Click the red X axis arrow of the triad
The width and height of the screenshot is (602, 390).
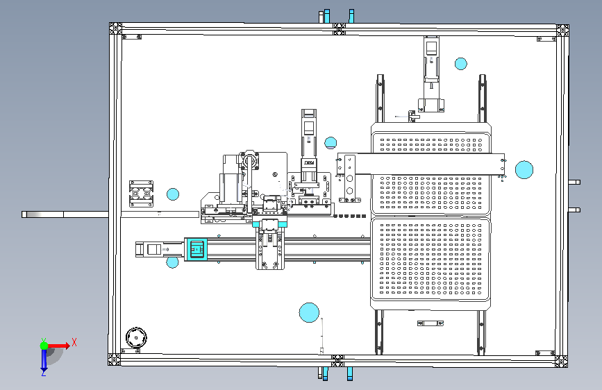coord(59,346)
